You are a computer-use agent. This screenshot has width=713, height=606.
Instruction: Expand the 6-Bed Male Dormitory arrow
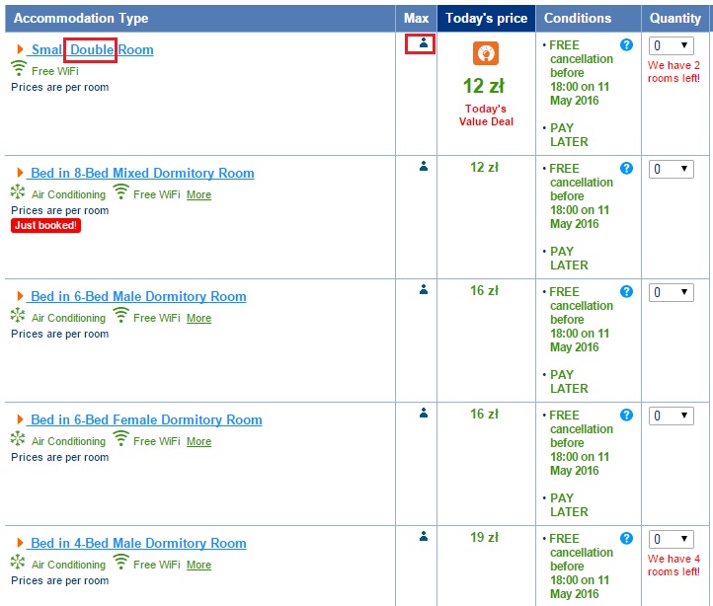20,296
